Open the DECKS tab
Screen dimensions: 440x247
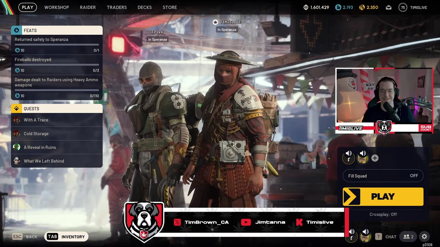145,7
